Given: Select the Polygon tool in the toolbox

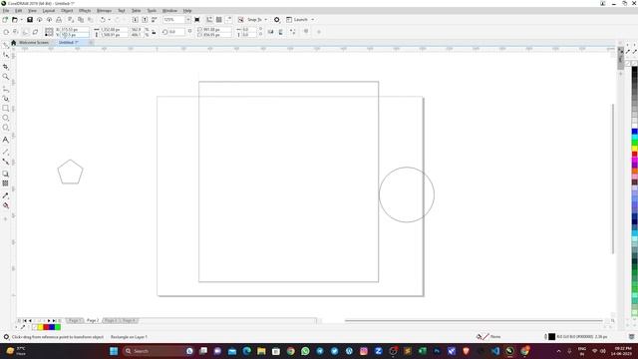Looking at the screenshot, I should pos(5,128).
